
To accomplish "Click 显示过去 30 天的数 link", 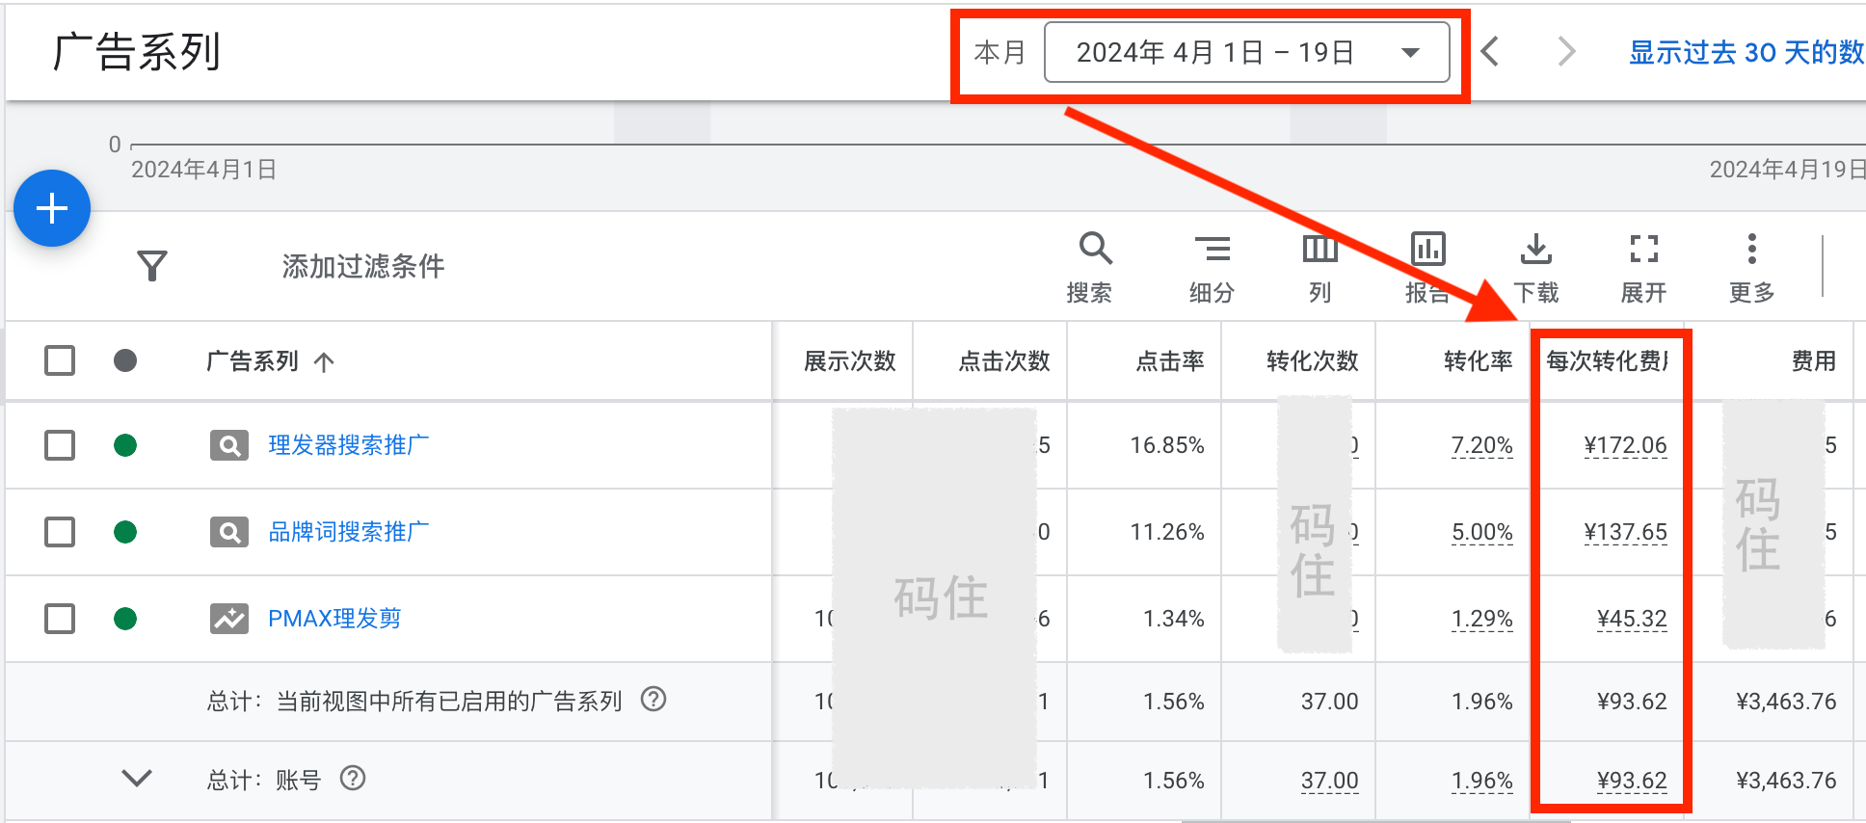I will pyautogui.click(x=1746, y=52).
